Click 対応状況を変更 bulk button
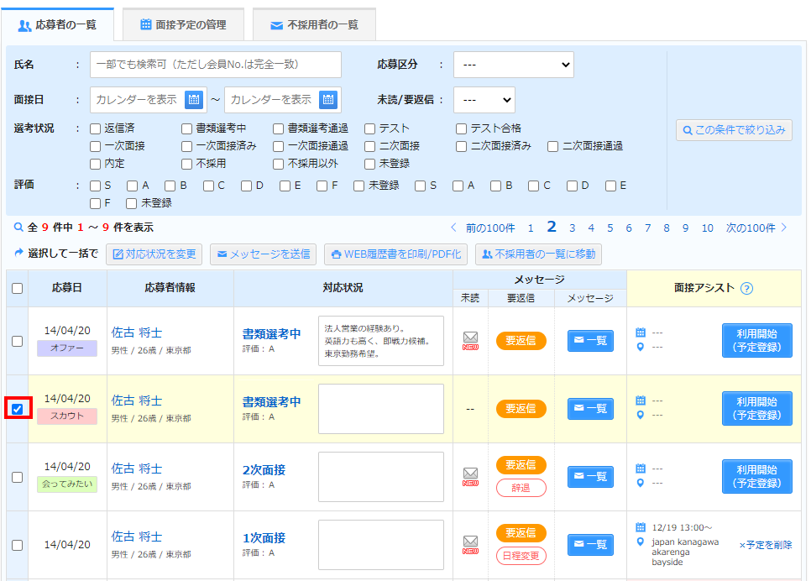The image size is (811, 581). point(154,254)
